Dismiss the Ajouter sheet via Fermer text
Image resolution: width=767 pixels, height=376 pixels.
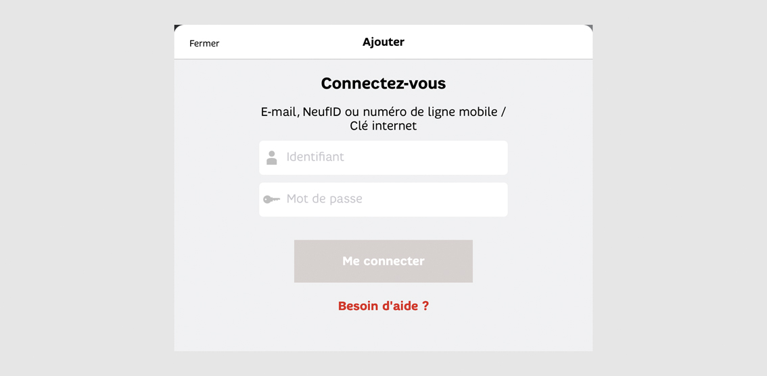[204, 43]
